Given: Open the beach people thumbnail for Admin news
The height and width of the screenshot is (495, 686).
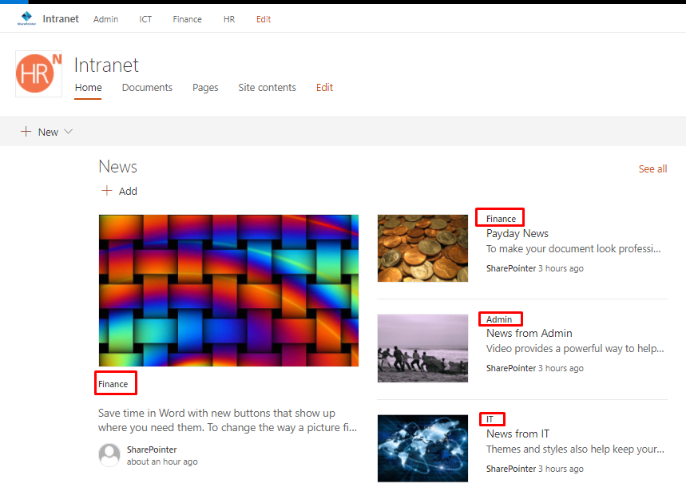Looking at the screenshot, I should (x=422, y=348).
